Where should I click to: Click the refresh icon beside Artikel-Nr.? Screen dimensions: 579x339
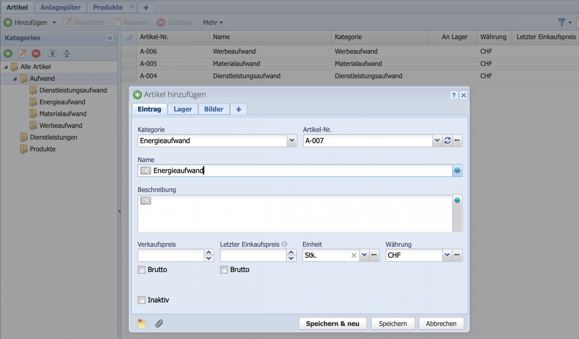[x=447, y=141]
